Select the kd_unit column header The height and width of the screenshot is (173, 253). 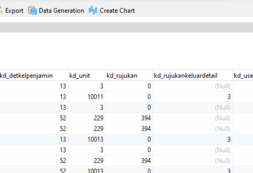pos(87,76)
